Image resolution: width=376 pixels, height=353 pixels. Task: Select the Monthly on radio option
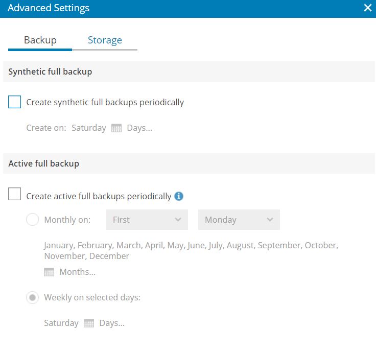[32, 220]
